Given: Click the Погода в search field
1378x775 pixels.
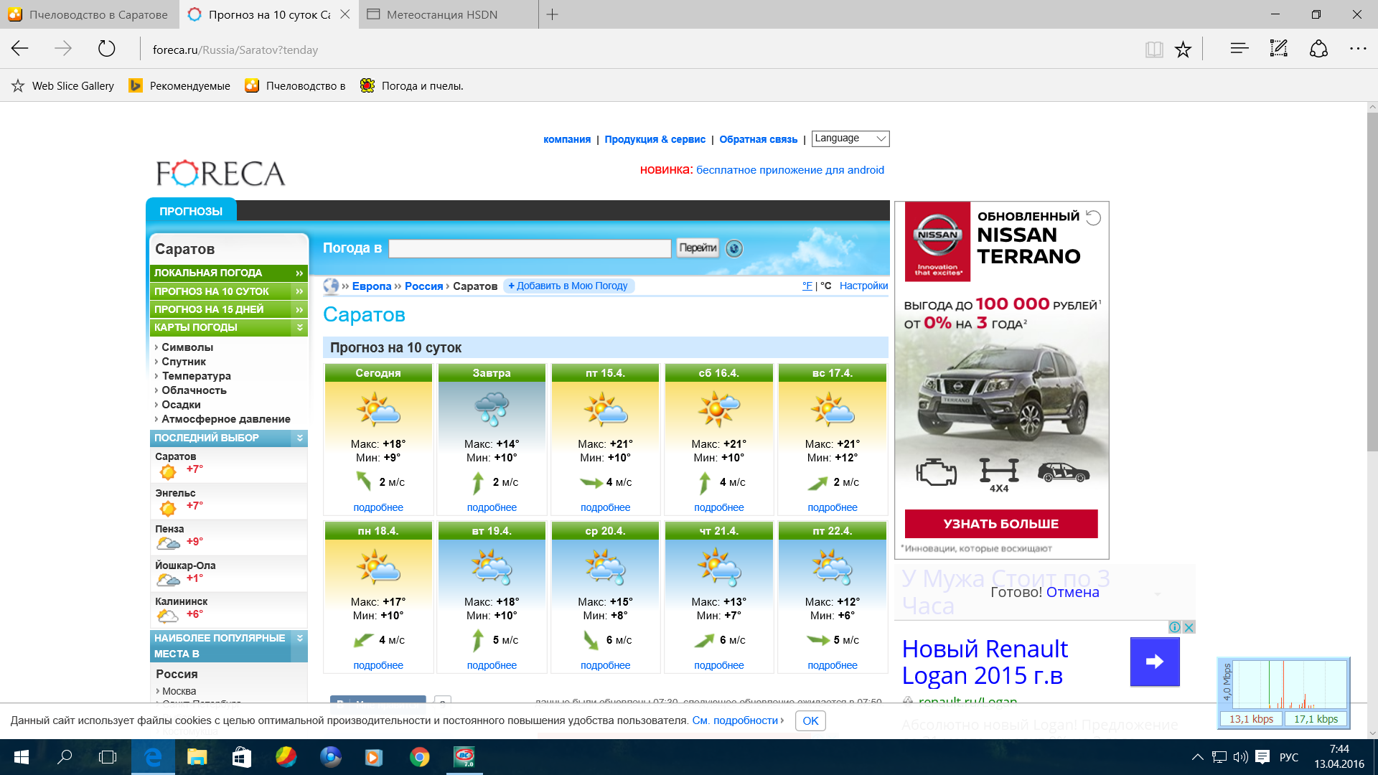Looking at the screenshot, I should pyautogui.click(x=530, y=248).
